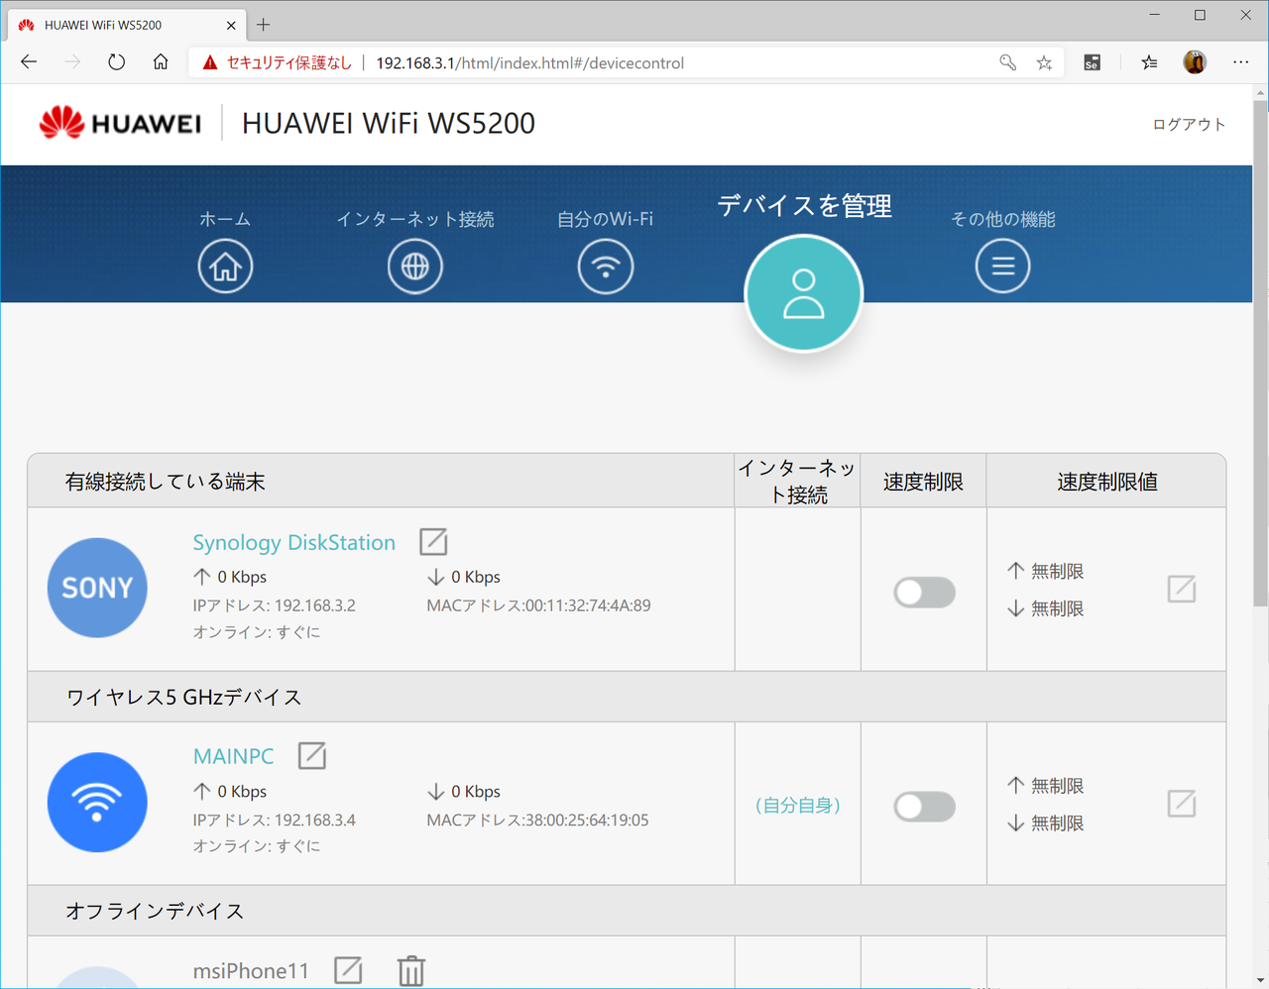The height and width of the screenshot is (989, 1269).
Task: Switch to ホーム tab label
Action: pyautogui.click(x=225, y=219)
